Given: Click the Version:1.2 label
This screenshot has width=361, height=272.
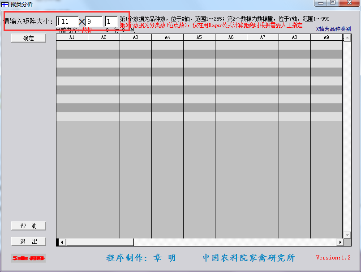Looking at the screenshot, I should [333, 258].
